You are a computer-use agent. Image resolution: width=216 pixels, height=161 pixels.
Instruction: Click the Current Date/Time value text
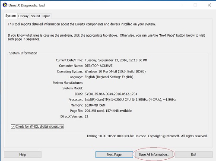(116, 60)
